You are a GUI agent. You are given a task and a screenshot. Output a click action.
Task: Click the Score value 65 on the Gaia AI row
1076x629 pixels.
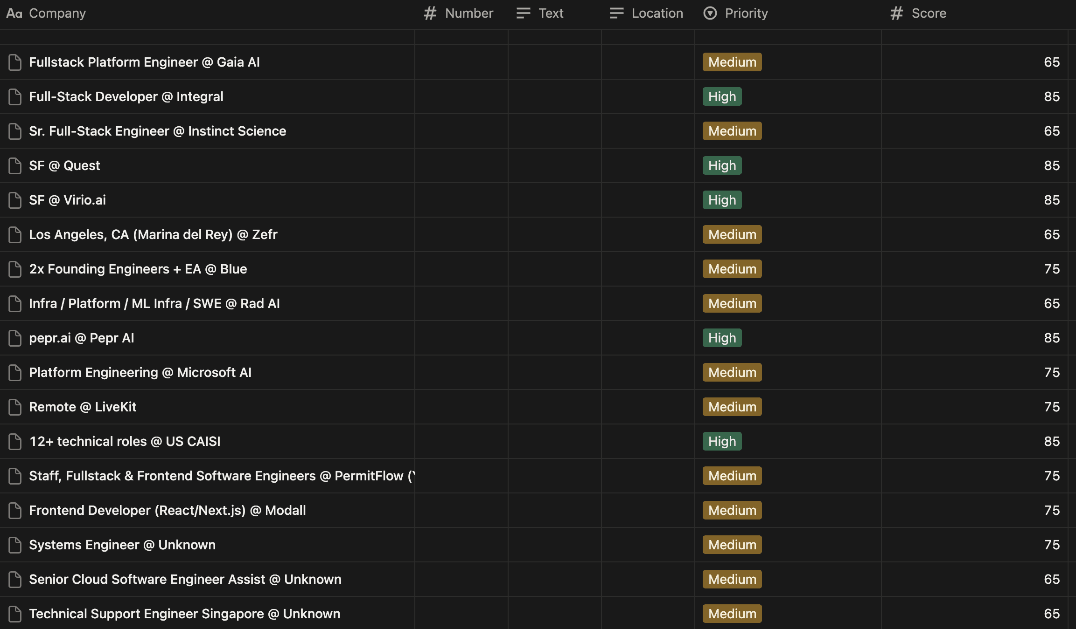1052,62
